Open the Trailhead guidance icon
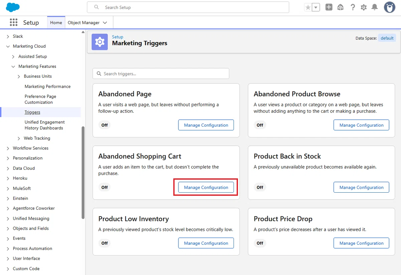Screen dimensions: 401x275 click(341, 7)
